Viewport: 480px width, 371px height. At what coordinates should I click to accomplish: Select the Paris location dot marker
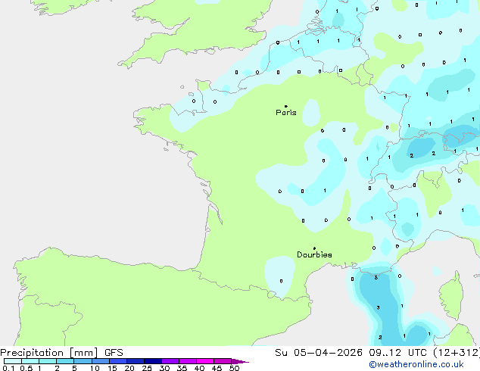point(286,106)
